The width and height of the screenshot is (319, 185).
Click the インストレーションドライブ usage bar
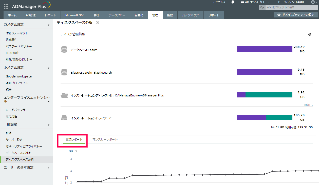coord(264,117)
